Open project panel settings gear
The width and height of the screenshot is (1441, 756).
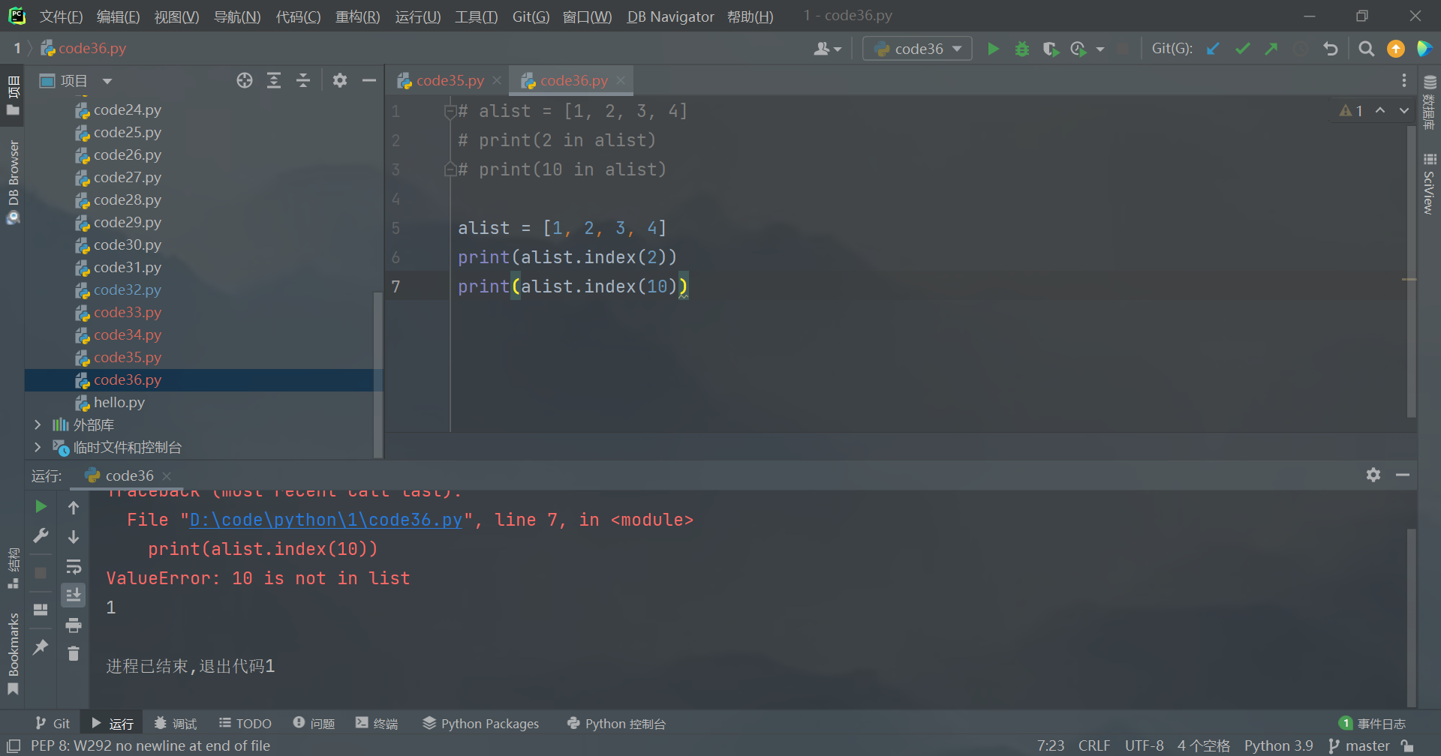click(x=340, y=80)
